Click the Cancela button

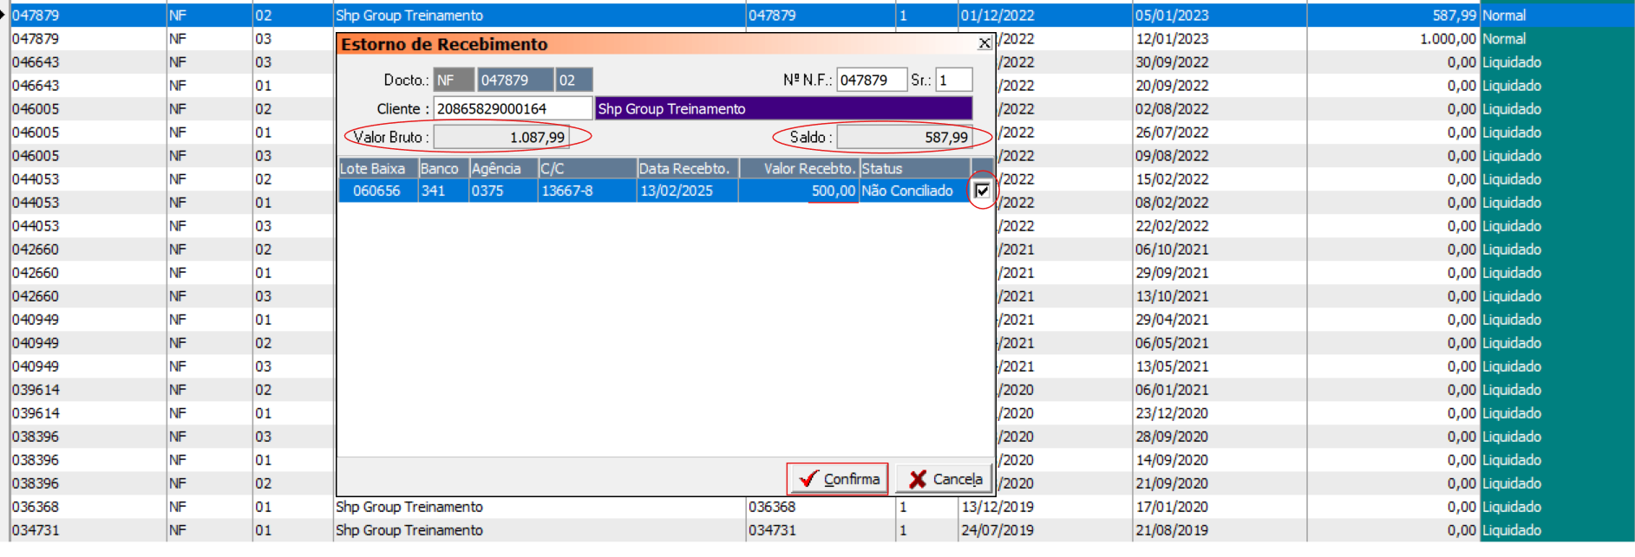945,479
